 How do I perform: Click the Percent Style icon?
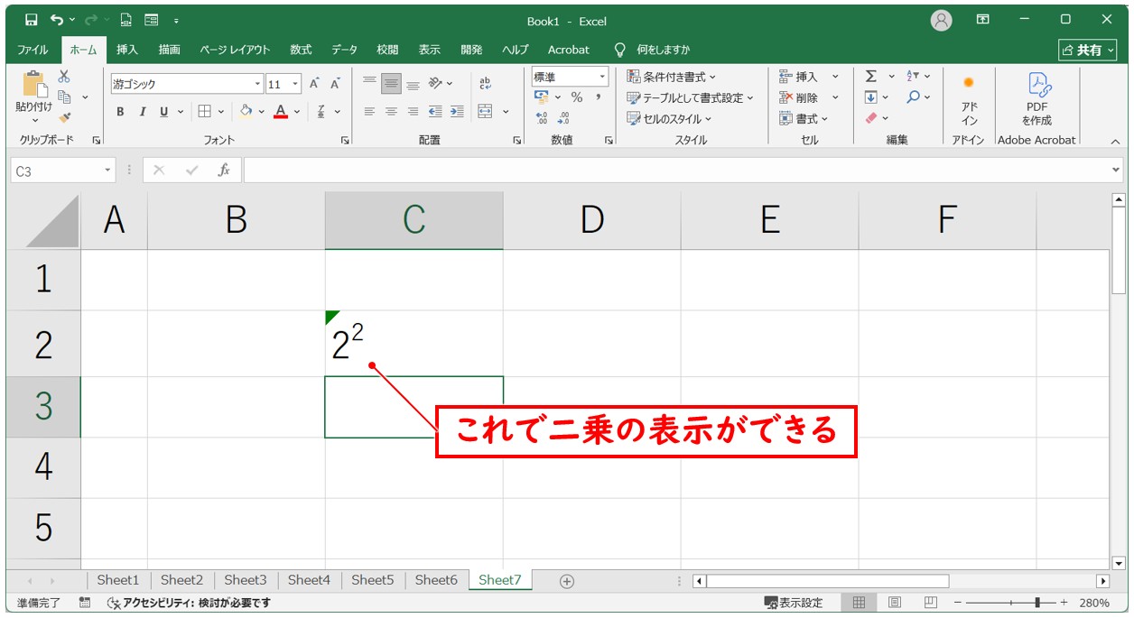point(576,97)
